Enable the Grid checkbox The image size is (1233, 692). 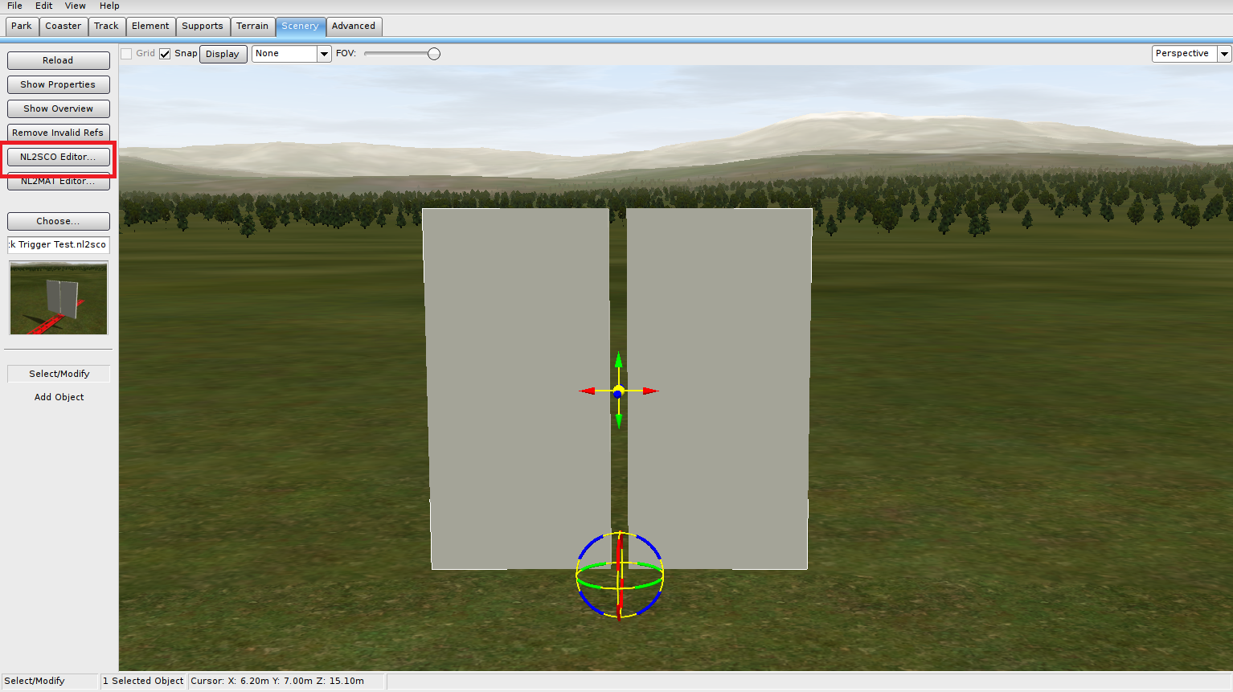[x=126, y=54]
